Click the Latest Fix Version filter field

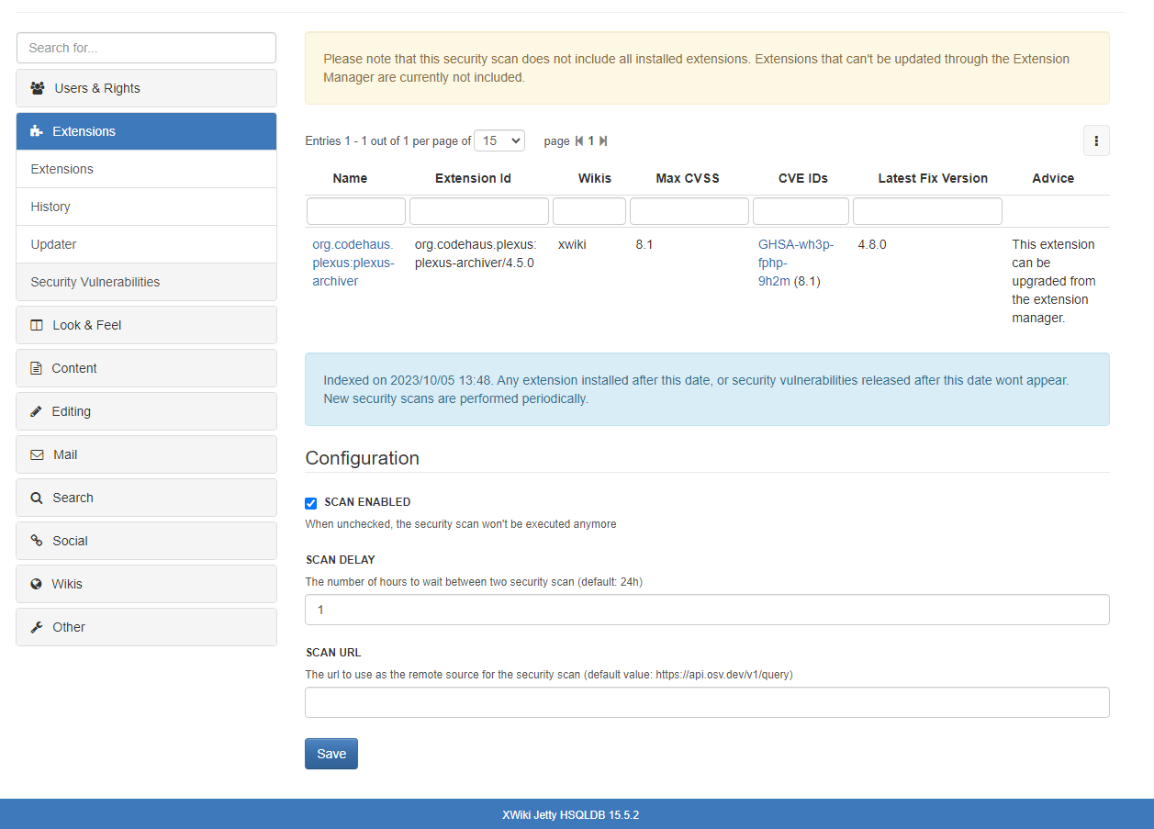tap(927, 211)
